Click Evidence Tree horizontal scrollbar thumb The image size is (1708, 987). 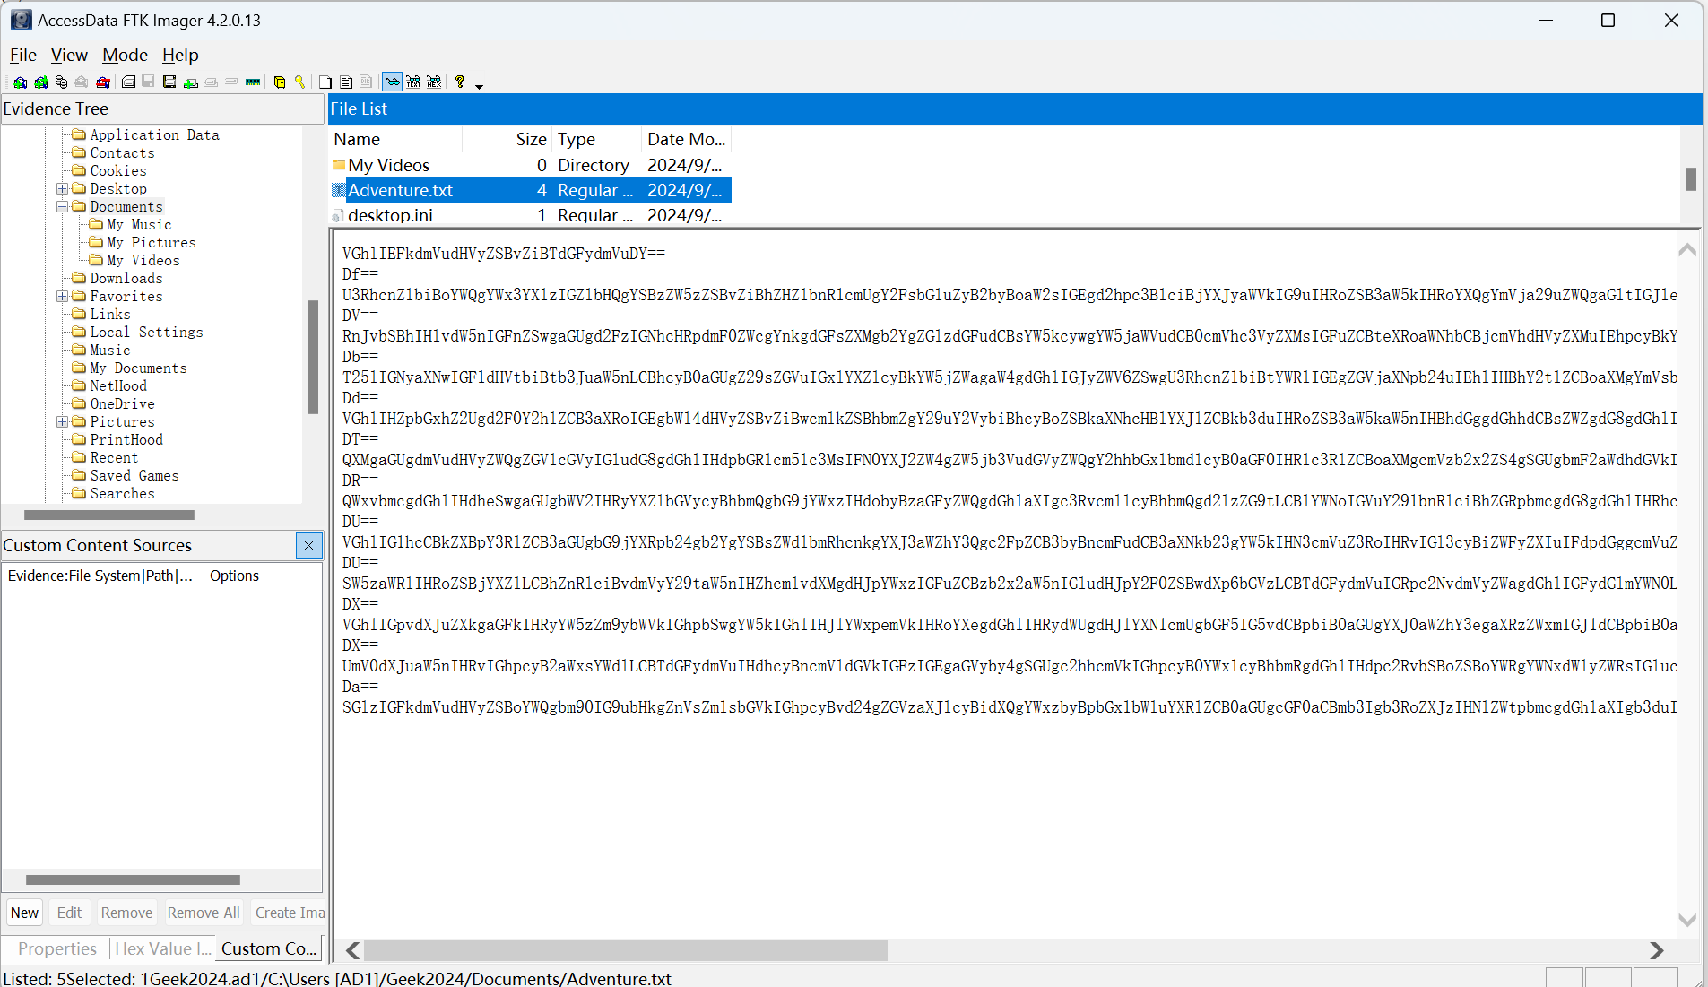pyautogui.click(x=109, y=515)
